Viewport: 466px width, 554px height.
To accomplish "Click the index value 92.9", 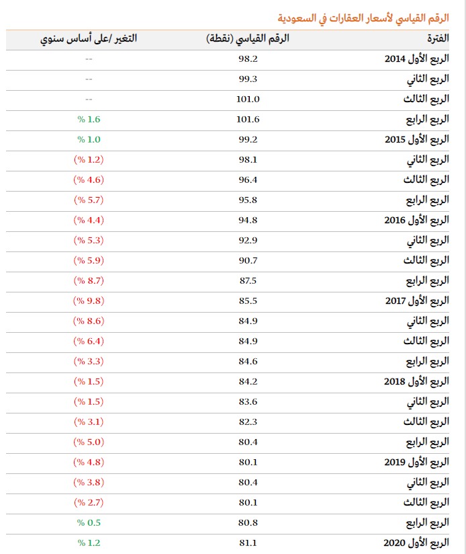I will pos(248,240).
